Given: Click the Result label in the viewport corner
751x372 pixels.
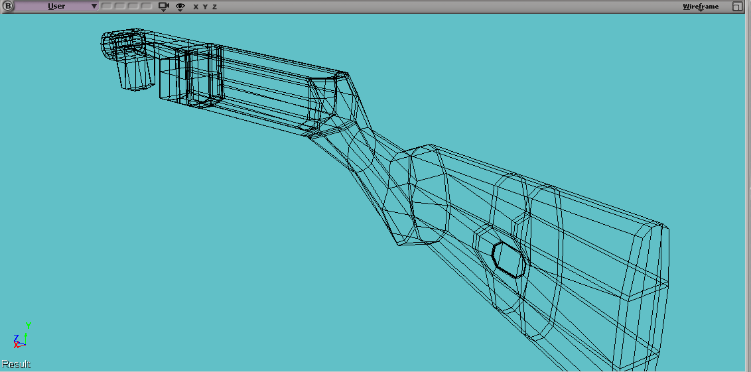Looking at the screenshot, I should [16, 364].
